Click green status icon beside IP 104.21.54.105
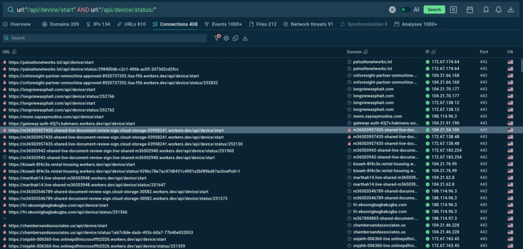The image size is (523, 249). point(427,130)
